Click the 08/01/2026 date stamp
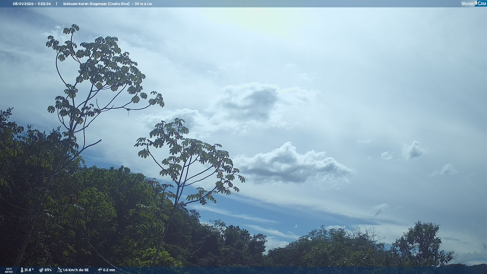This screenshot has height=274, width=487. (23, 4)
